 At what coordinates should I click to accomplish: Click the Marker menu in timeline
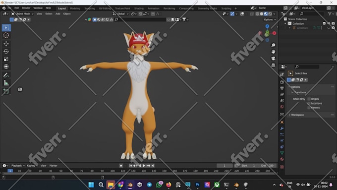point(54,166)
